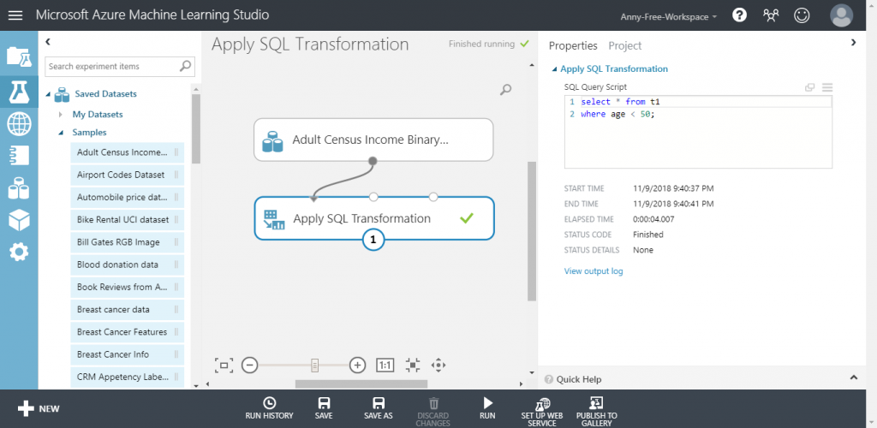Image resolution: width=877 pixels, height=428 pixels.
Task: Click the zoom out minus button
Action: pos(249,366)
